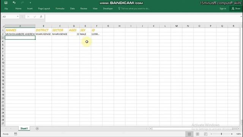Open the File menu

coord(6,8)
